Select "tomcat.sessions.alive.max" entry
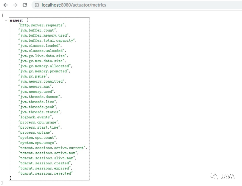 pyautogui.click(x=47, y=158)
